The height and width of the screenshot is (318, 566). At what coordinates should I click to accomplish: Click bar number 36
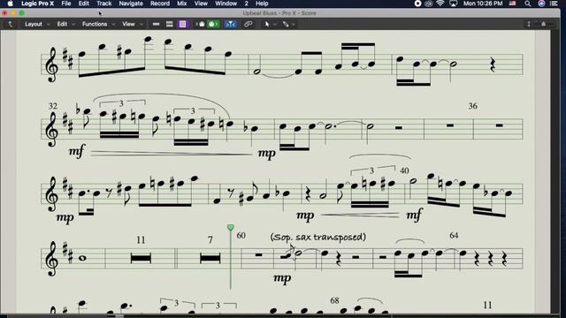click(473, 106)
